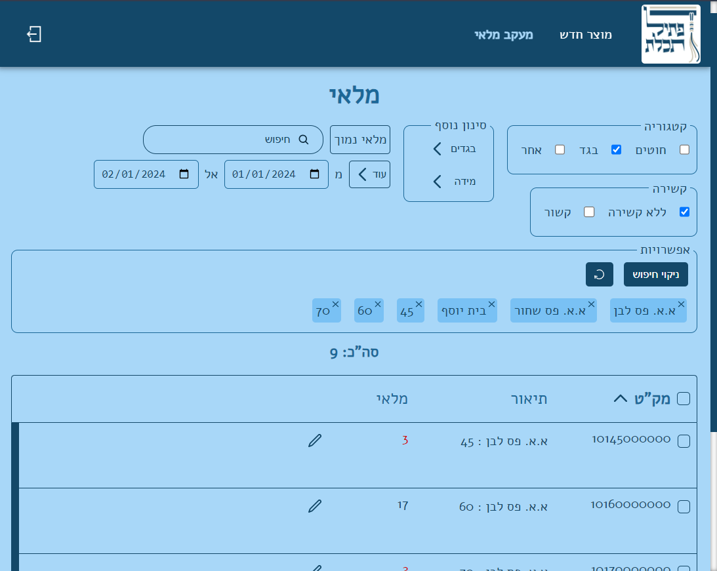Screen dimensions: 717x571
Task: Click the מלאי נמוך button
Action: pos(360,140)
